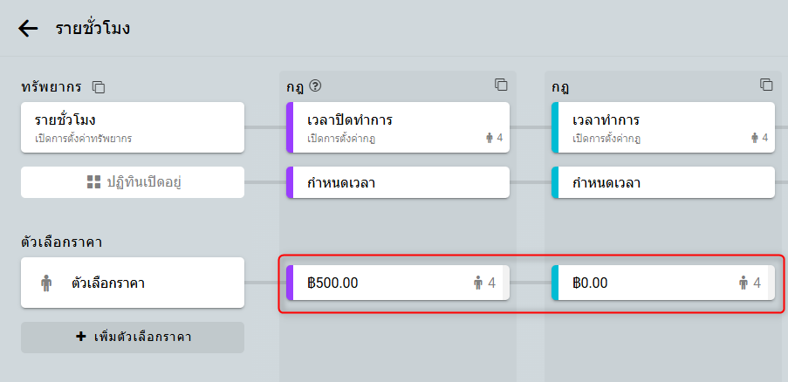Click person icon in ฿0.00 card

click(743, 283)
